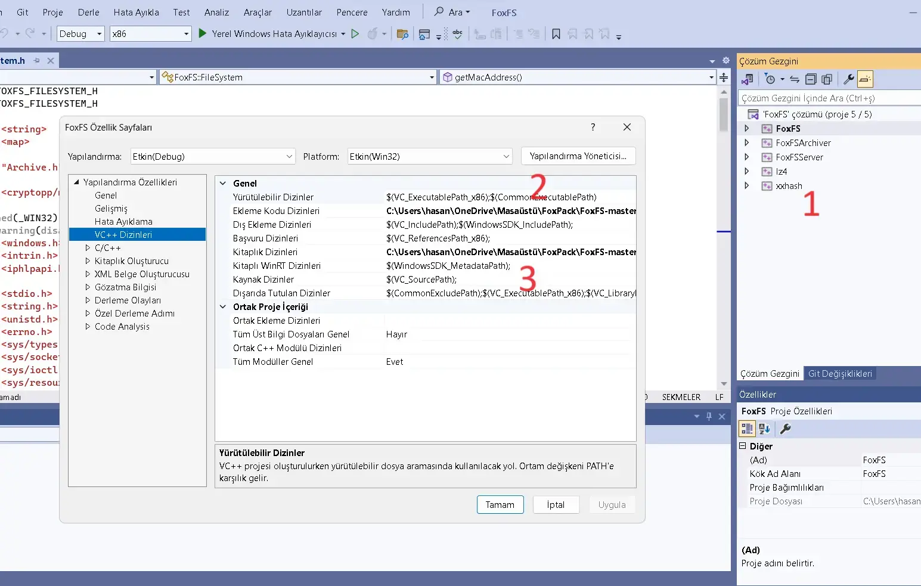Click the Find in Files folder icon
The width and height of the screenshot is (921, 586).
[402, 34]
